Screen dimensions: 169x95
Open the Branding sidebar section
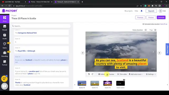pos(5,54)
